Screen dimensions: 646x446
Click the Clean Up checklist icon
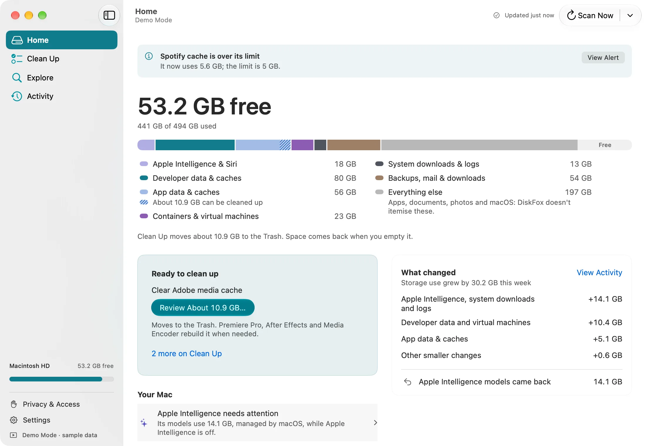tap(17, 59)
